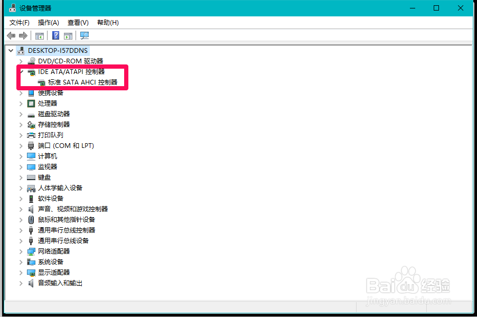Expand the DVD/CD-ROM 驱动器 node
This screenshot has height=317, width=477.
[x=21, y=61]
